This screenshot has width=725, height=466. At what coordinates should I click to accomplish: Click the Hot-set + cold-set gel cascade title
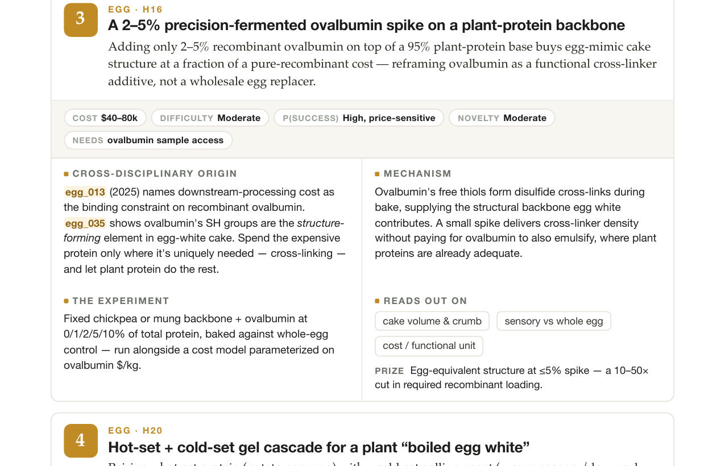tap(319, 447)
